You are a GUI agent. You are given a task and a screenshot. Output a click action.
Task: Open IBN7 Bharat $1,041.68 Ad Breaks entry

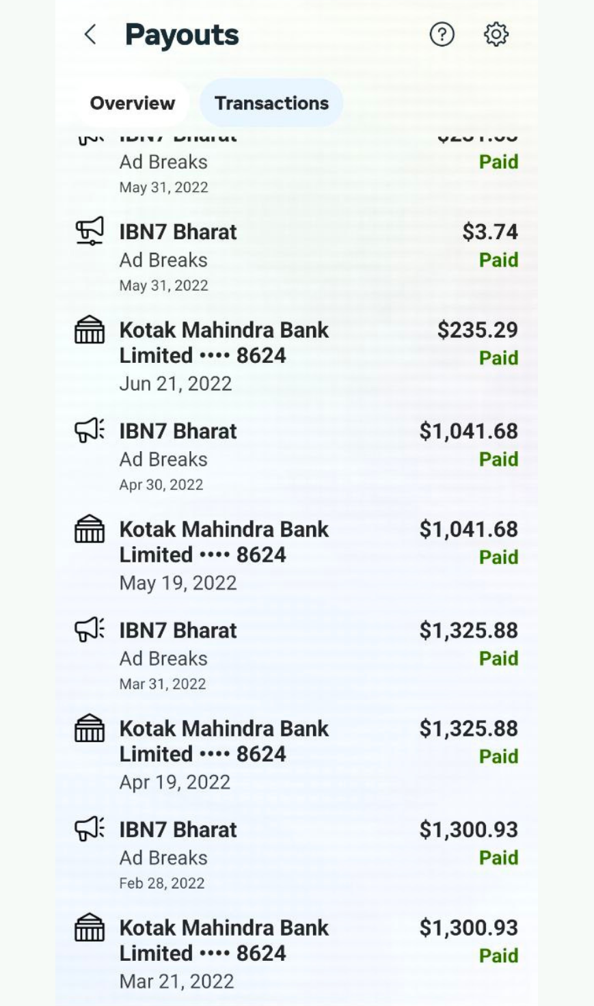(x=178, y=431)
